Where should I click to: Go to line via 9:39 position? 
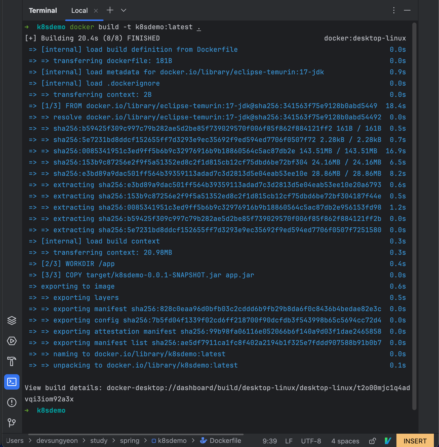tap(270, 441)
